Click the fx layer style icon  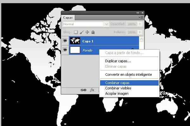click(x=92, y=90)
